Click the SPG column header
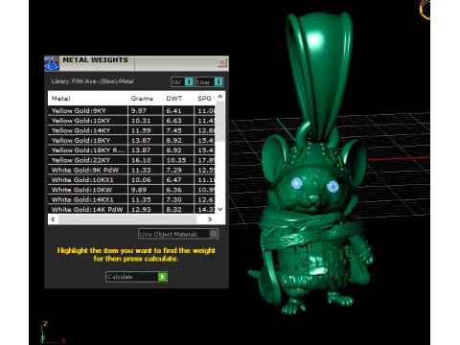 [x=204, y=99]
